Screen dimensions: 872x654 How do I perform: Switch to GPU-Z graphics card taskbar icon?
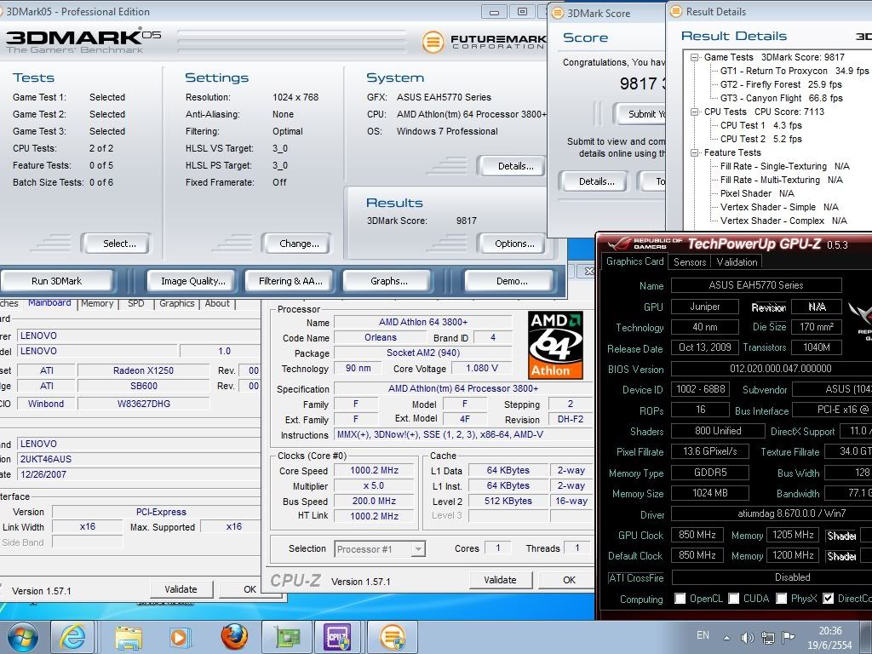[x=288, y=637]
